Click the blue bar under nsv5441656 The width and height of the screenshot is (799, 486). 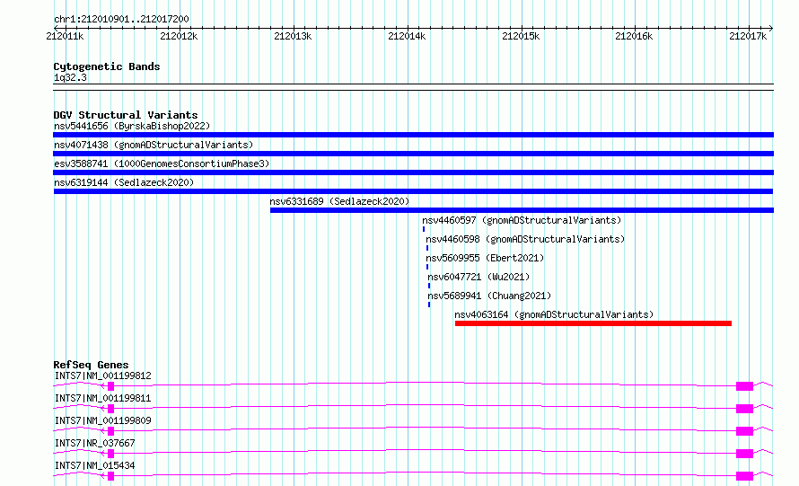pyautogui.click(x=413, y=135)
